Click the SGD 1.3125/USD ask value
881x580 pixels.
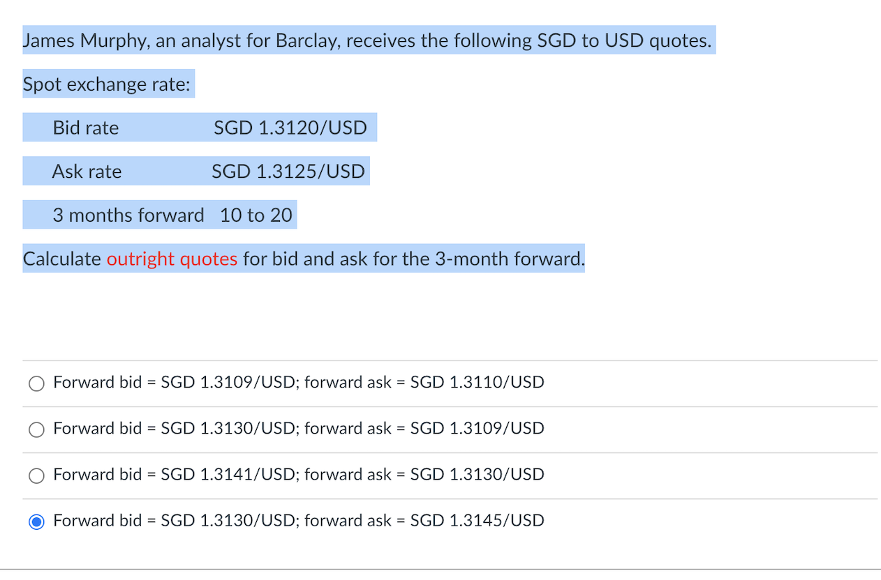[x=288, y=171]
